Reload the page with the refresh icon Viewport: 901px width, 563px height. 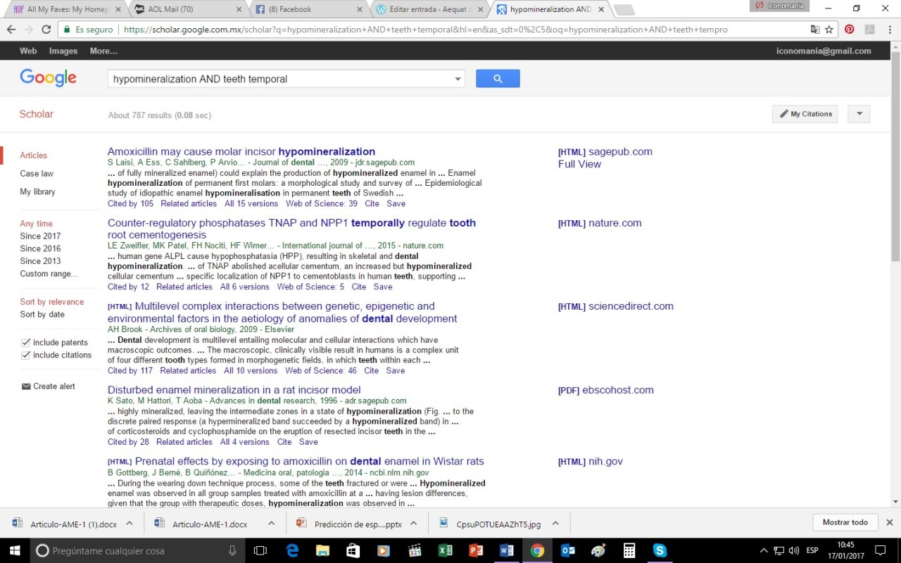(x=46, y=30)
